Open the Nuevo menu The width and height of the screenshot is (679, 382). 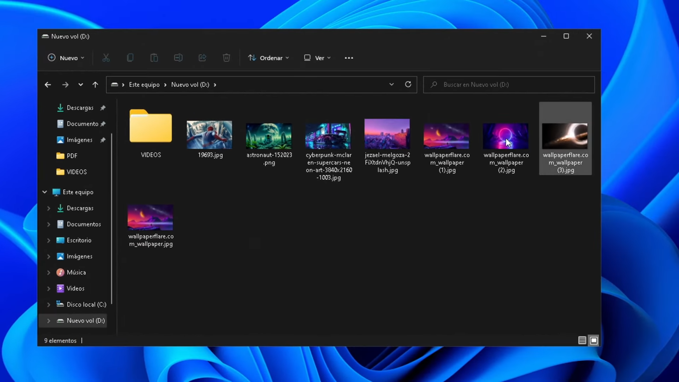[x=65, y=58]
